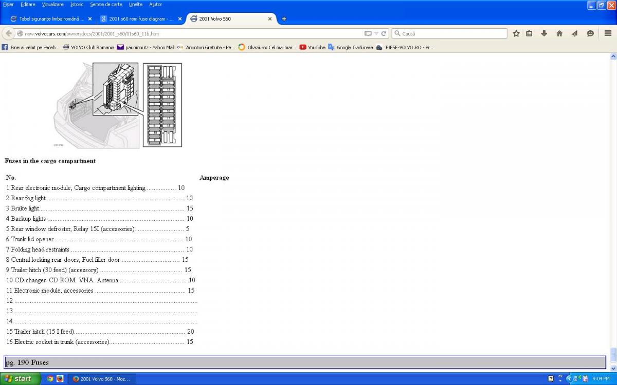Select '2001 Volvo S60 - Moz...' taskbar button
The height and width of the screenshot is (385, 617).
102,379
